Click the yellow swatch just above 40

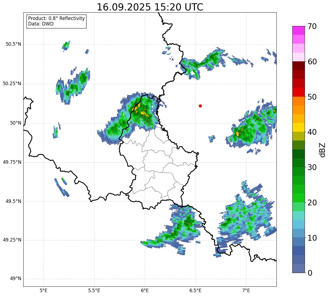pyautogui.click(x=298, y=127)
